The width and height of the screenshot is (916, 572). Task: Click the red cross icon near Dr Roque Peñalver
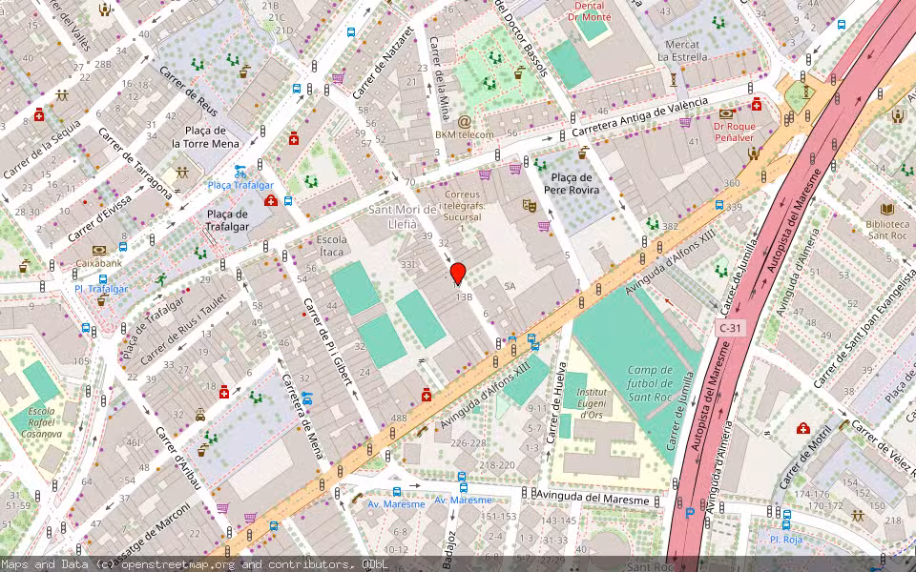(x=757, y=105)
